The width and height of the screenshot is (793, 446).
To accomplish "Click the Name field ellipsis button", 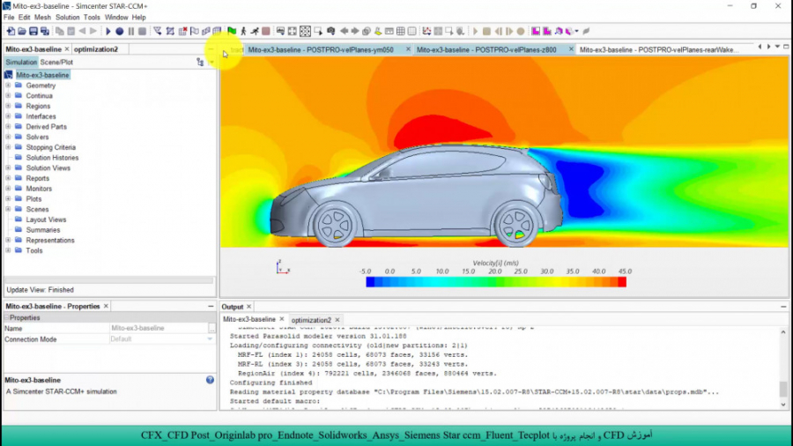I will click(x=211, y=328).
